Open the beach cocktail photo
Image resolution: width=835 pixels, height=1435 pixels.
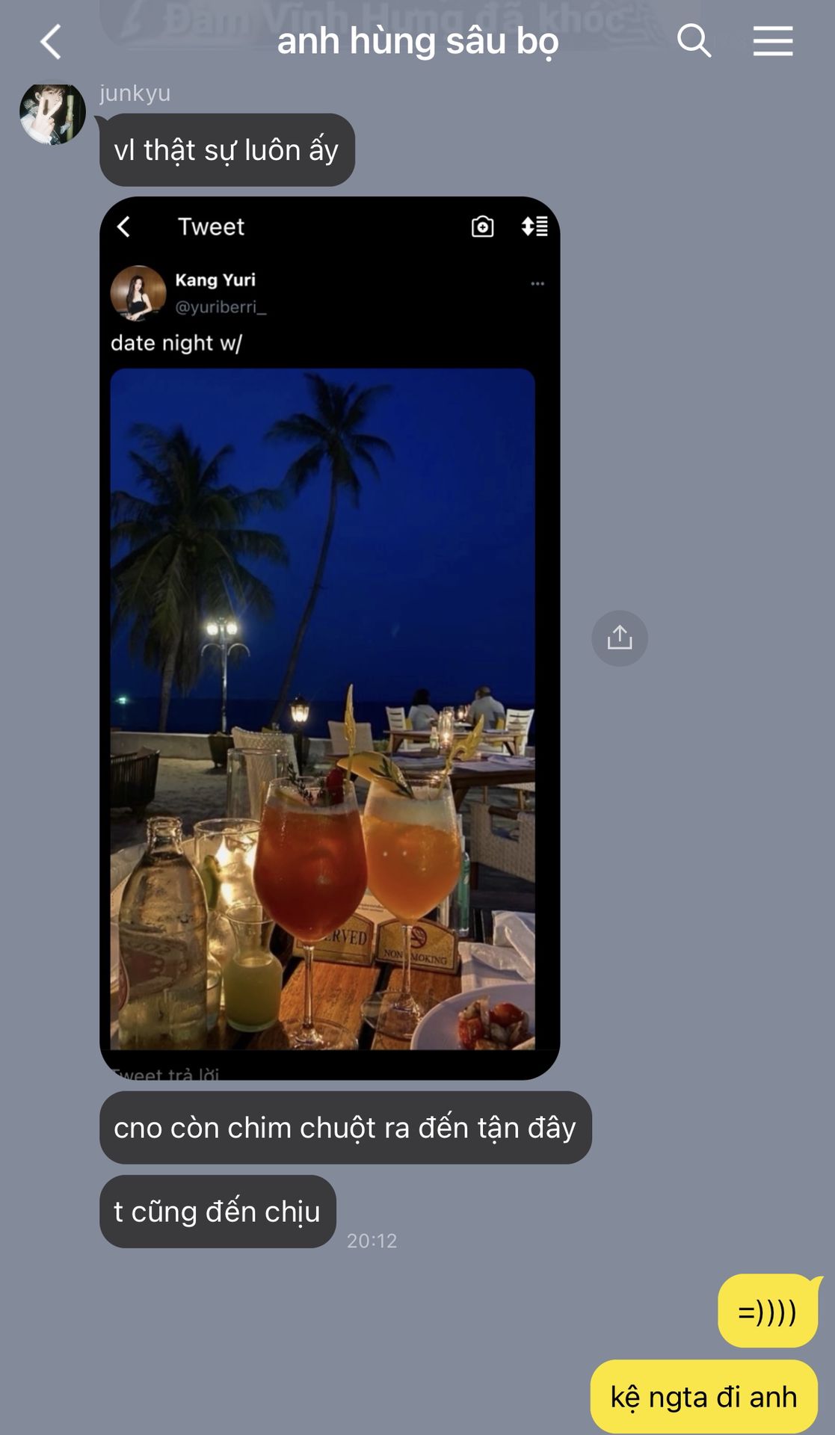(x=323, y=709)
